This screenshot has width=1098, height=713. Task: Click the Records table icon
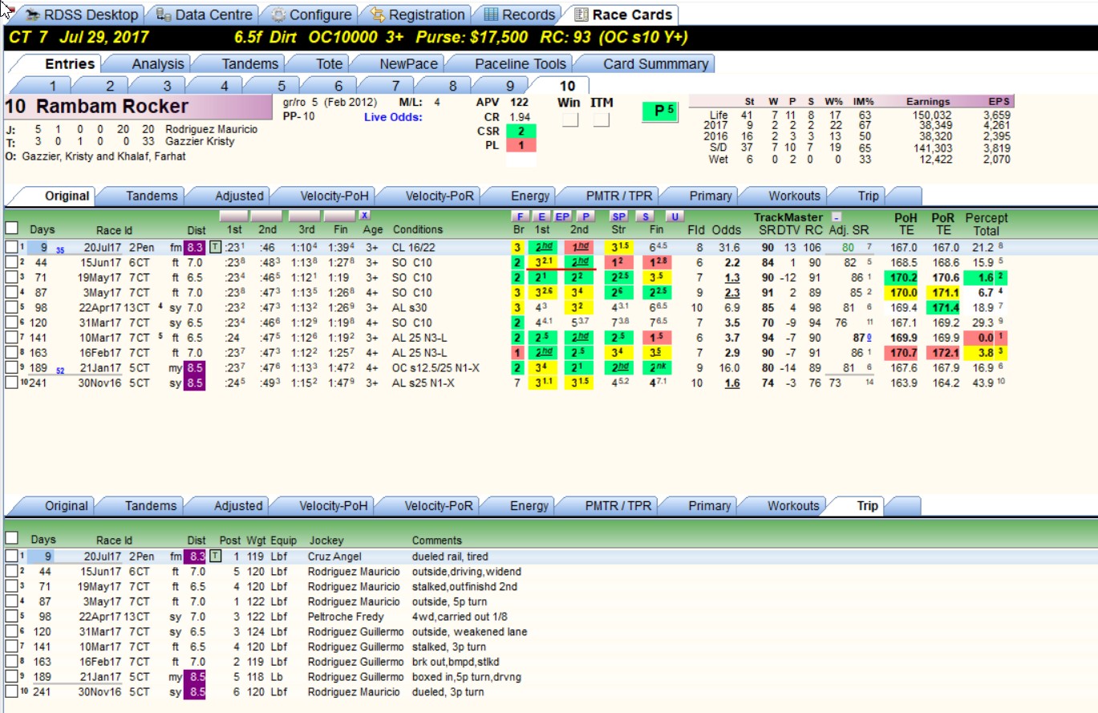491,14
